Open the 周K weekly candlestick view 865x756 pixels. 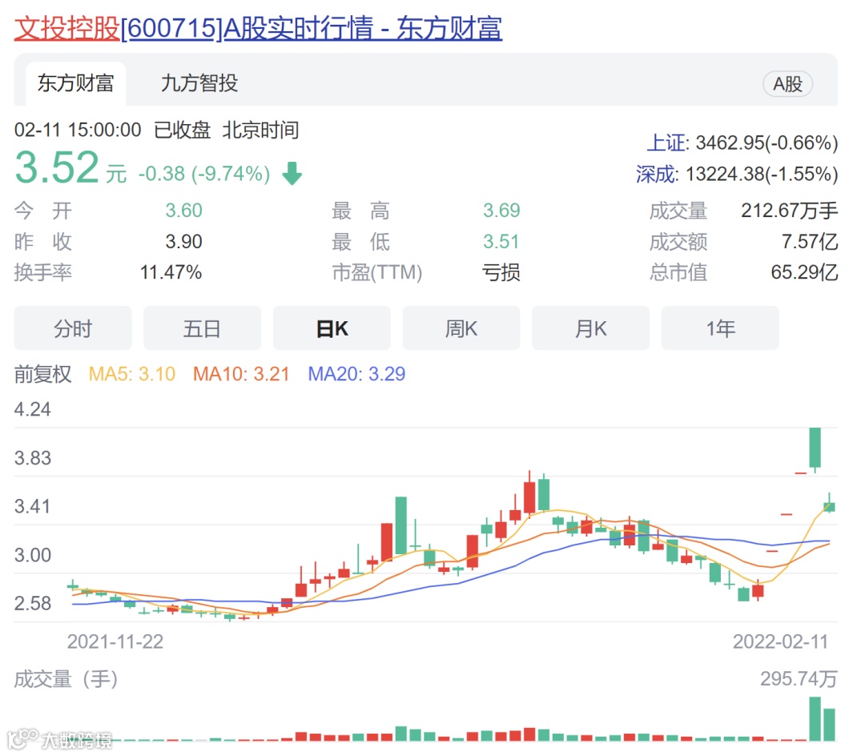tap(461, 328)
